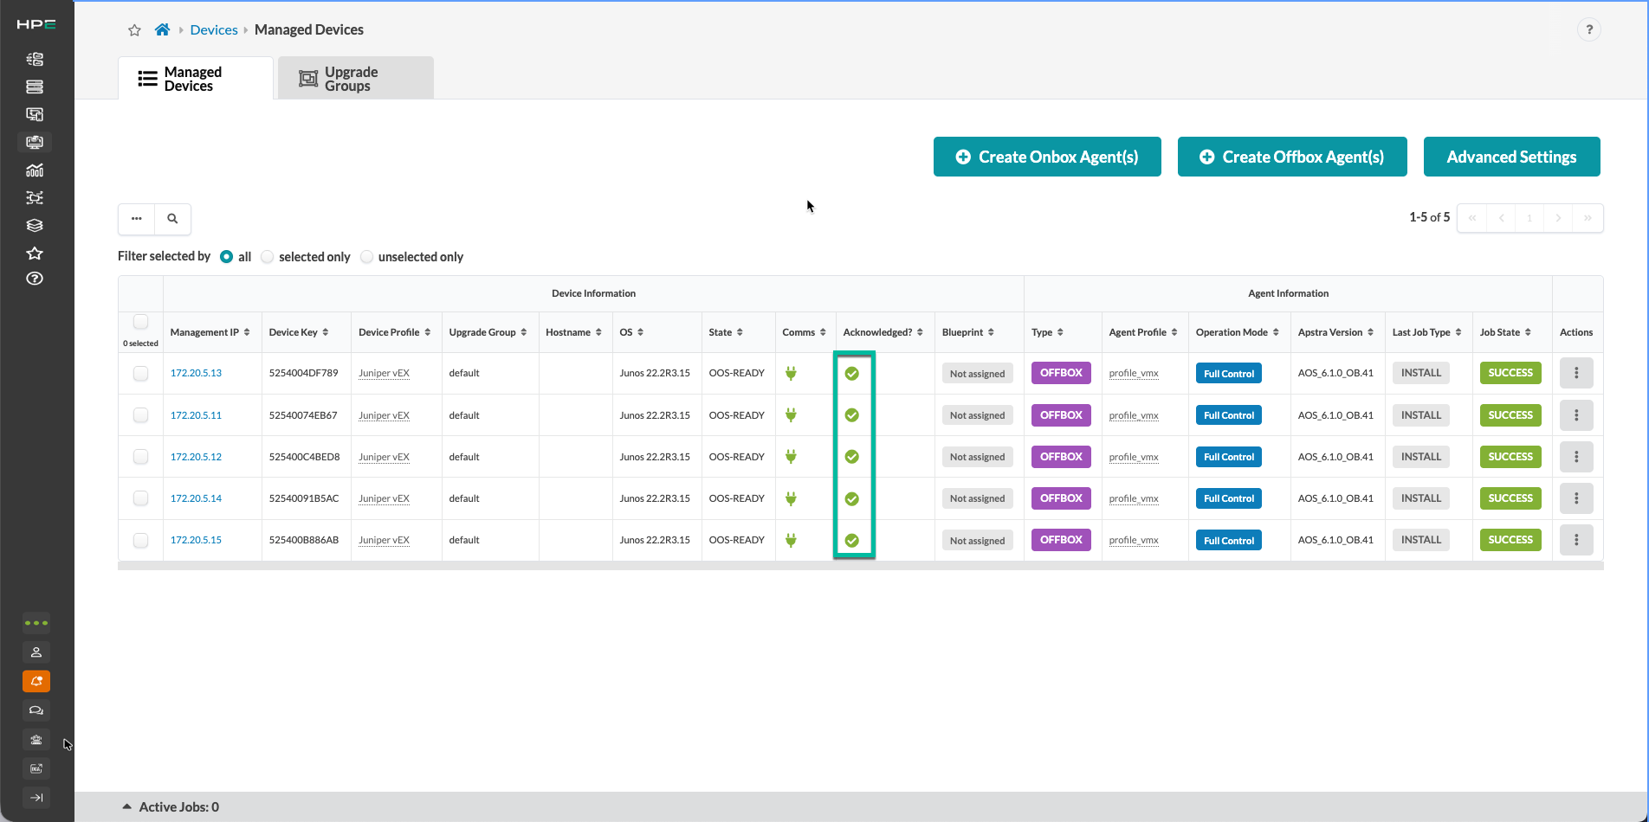Click the horizontal scrollbar under table
The height and width of the screenshot is (822, 1649).
pyautogui.click(x=861, y=566)
